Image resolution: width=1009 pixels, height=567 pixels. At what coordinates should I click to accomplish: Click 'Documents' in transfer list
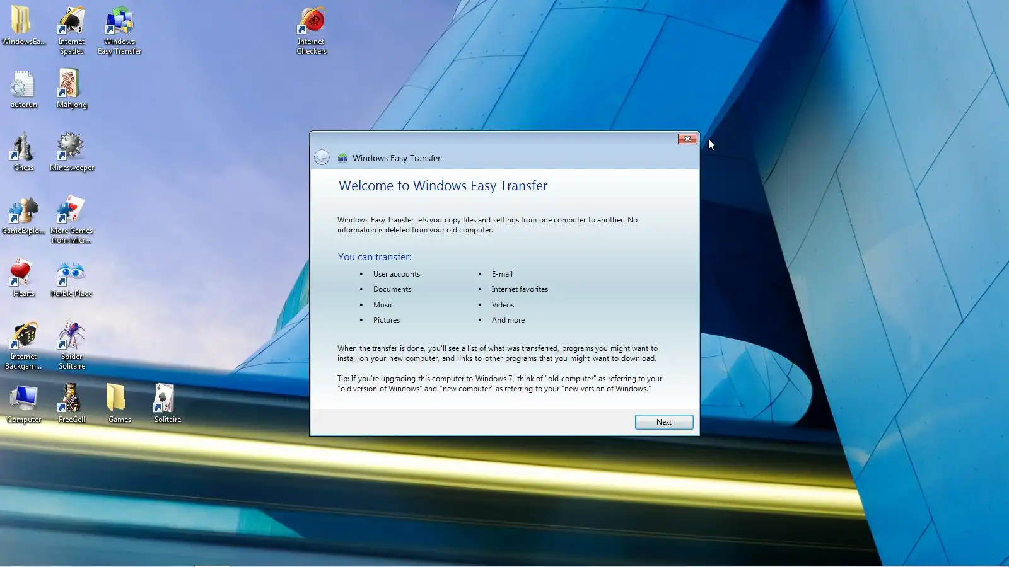(x=392, y=289)
